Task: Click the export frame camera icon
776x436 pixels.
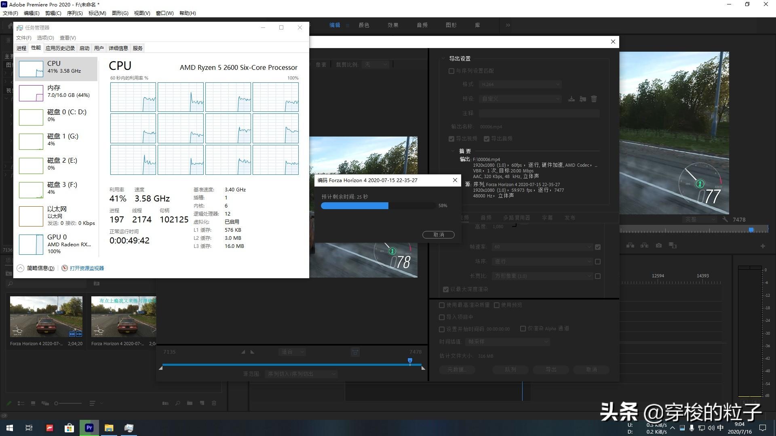Action: pyautogui.click(x=659, y=245)
